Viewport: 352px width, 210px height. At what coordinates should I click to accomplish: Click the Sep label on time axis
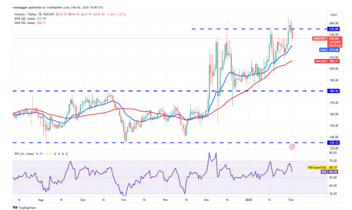coord(83,200)
